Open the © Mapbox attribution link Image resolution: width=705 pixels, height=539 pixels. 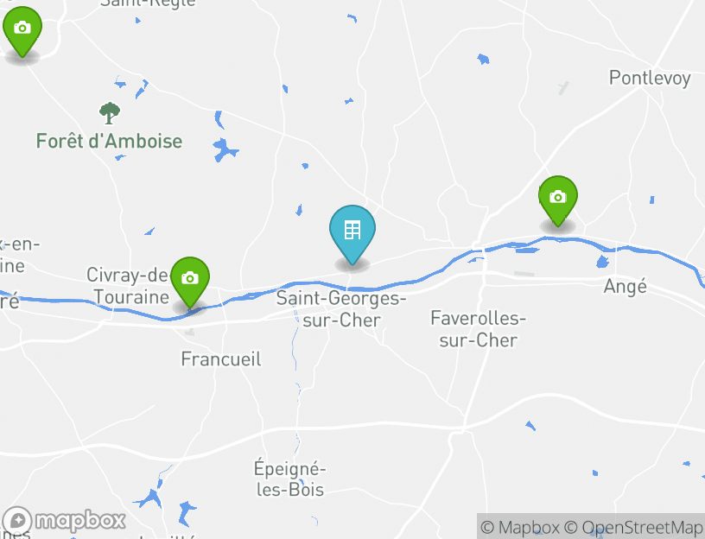[520, 527]
